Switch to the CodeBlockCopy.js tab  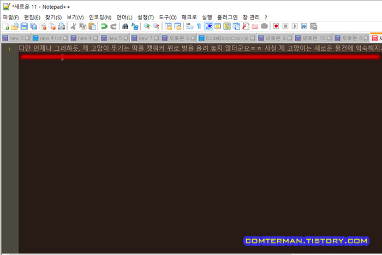point(227,38)
